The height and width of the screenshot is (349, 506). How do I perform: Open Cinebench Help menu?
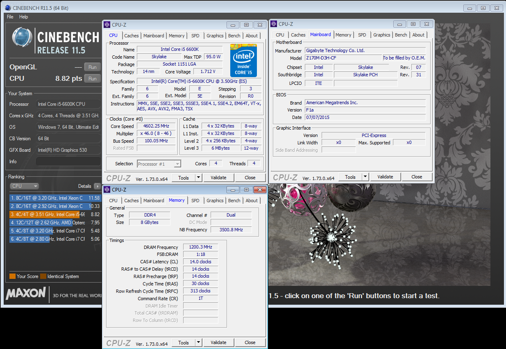(x=24, y=17)
